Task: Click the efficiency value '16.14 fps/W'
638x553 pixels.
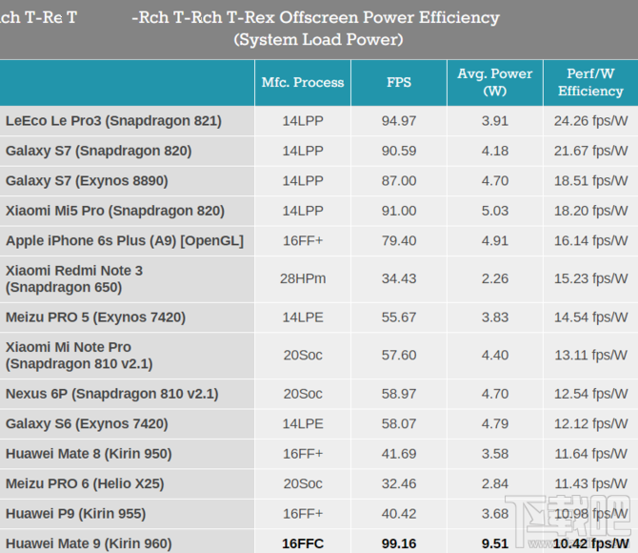Action: [590, 241]
